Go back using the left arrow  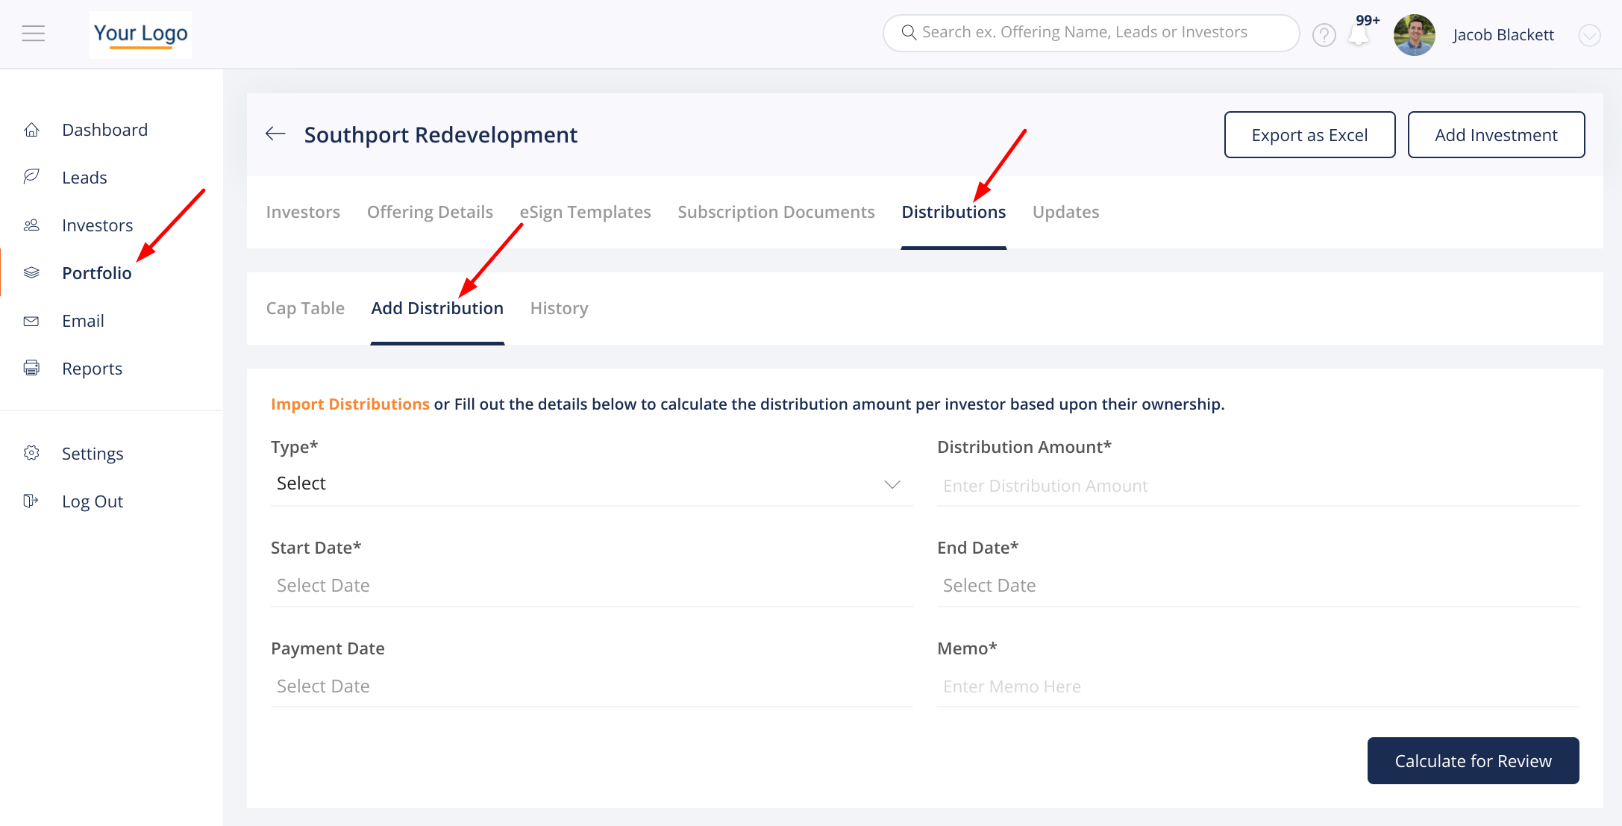click(275, 134)
